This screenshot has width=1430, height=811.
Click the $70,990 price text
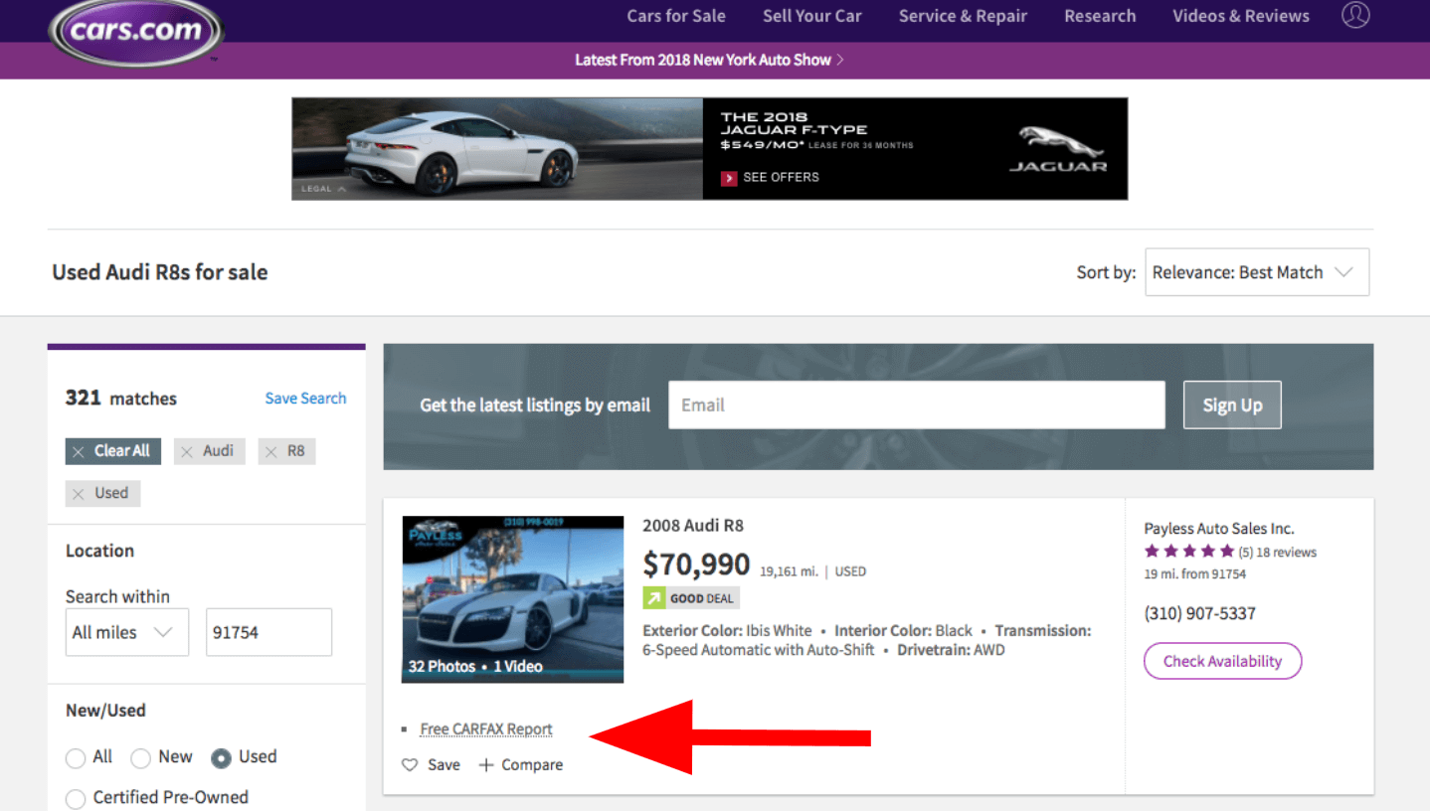coord(696,565)
